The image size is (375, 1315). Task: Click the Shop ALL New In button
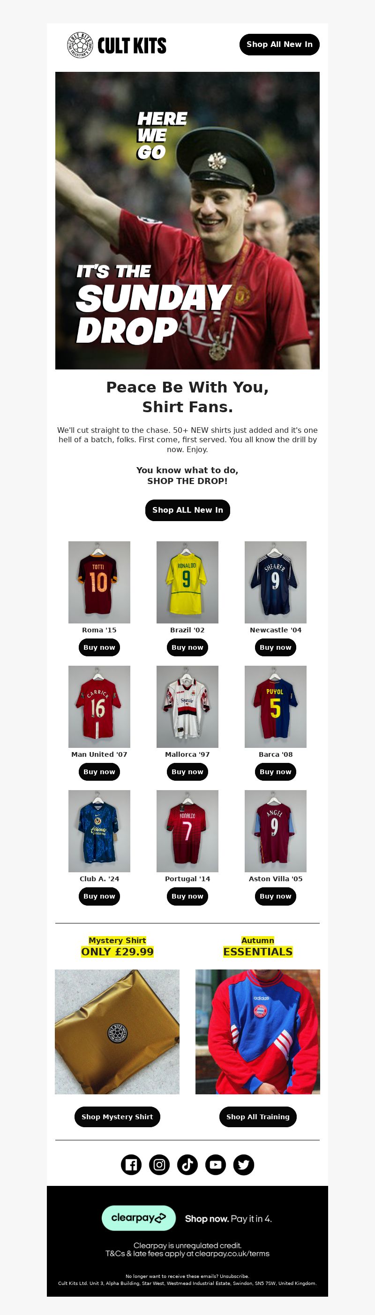point(187,510)
